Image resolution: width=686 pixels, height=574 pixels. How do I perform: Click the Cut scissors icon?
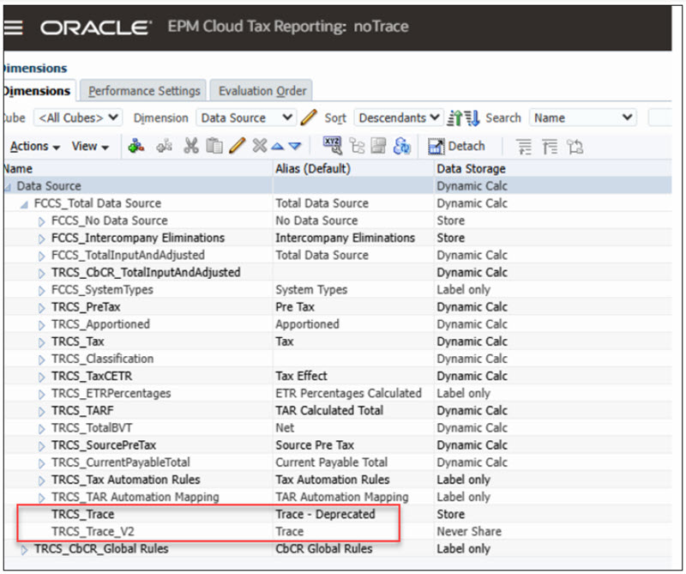pyautogui.click(x=190, y=146)
